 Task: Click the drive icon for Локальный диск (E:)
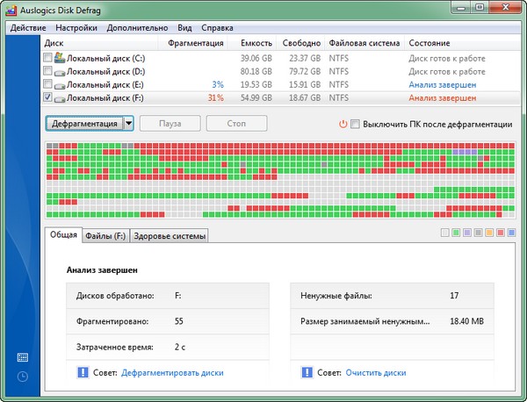click(x=60, y=85)
